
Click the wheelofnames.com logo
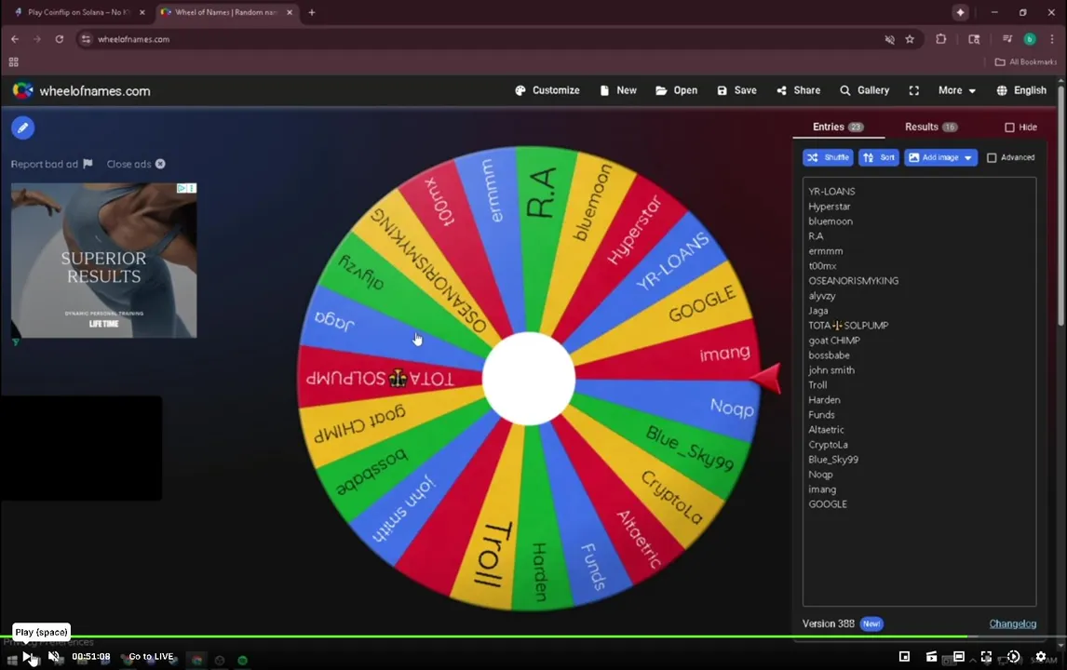pos(81,90)
